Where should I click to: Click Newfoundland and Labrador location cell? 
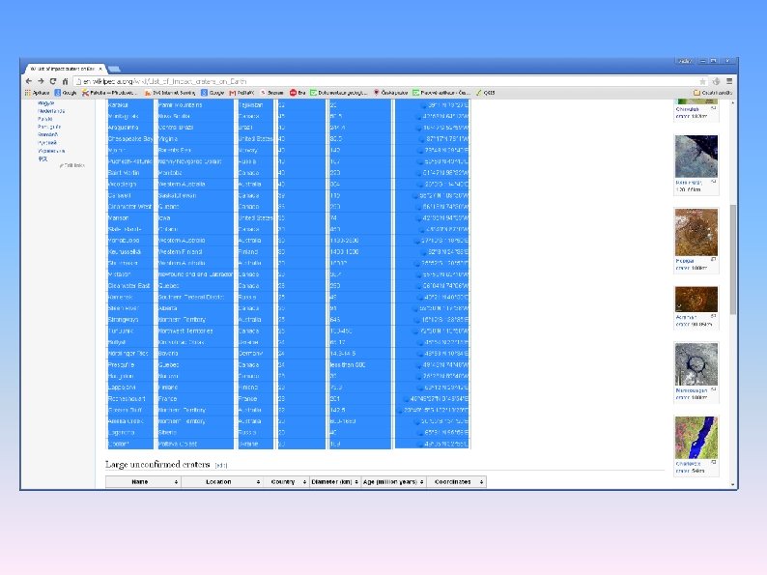(x=195, y=274)
